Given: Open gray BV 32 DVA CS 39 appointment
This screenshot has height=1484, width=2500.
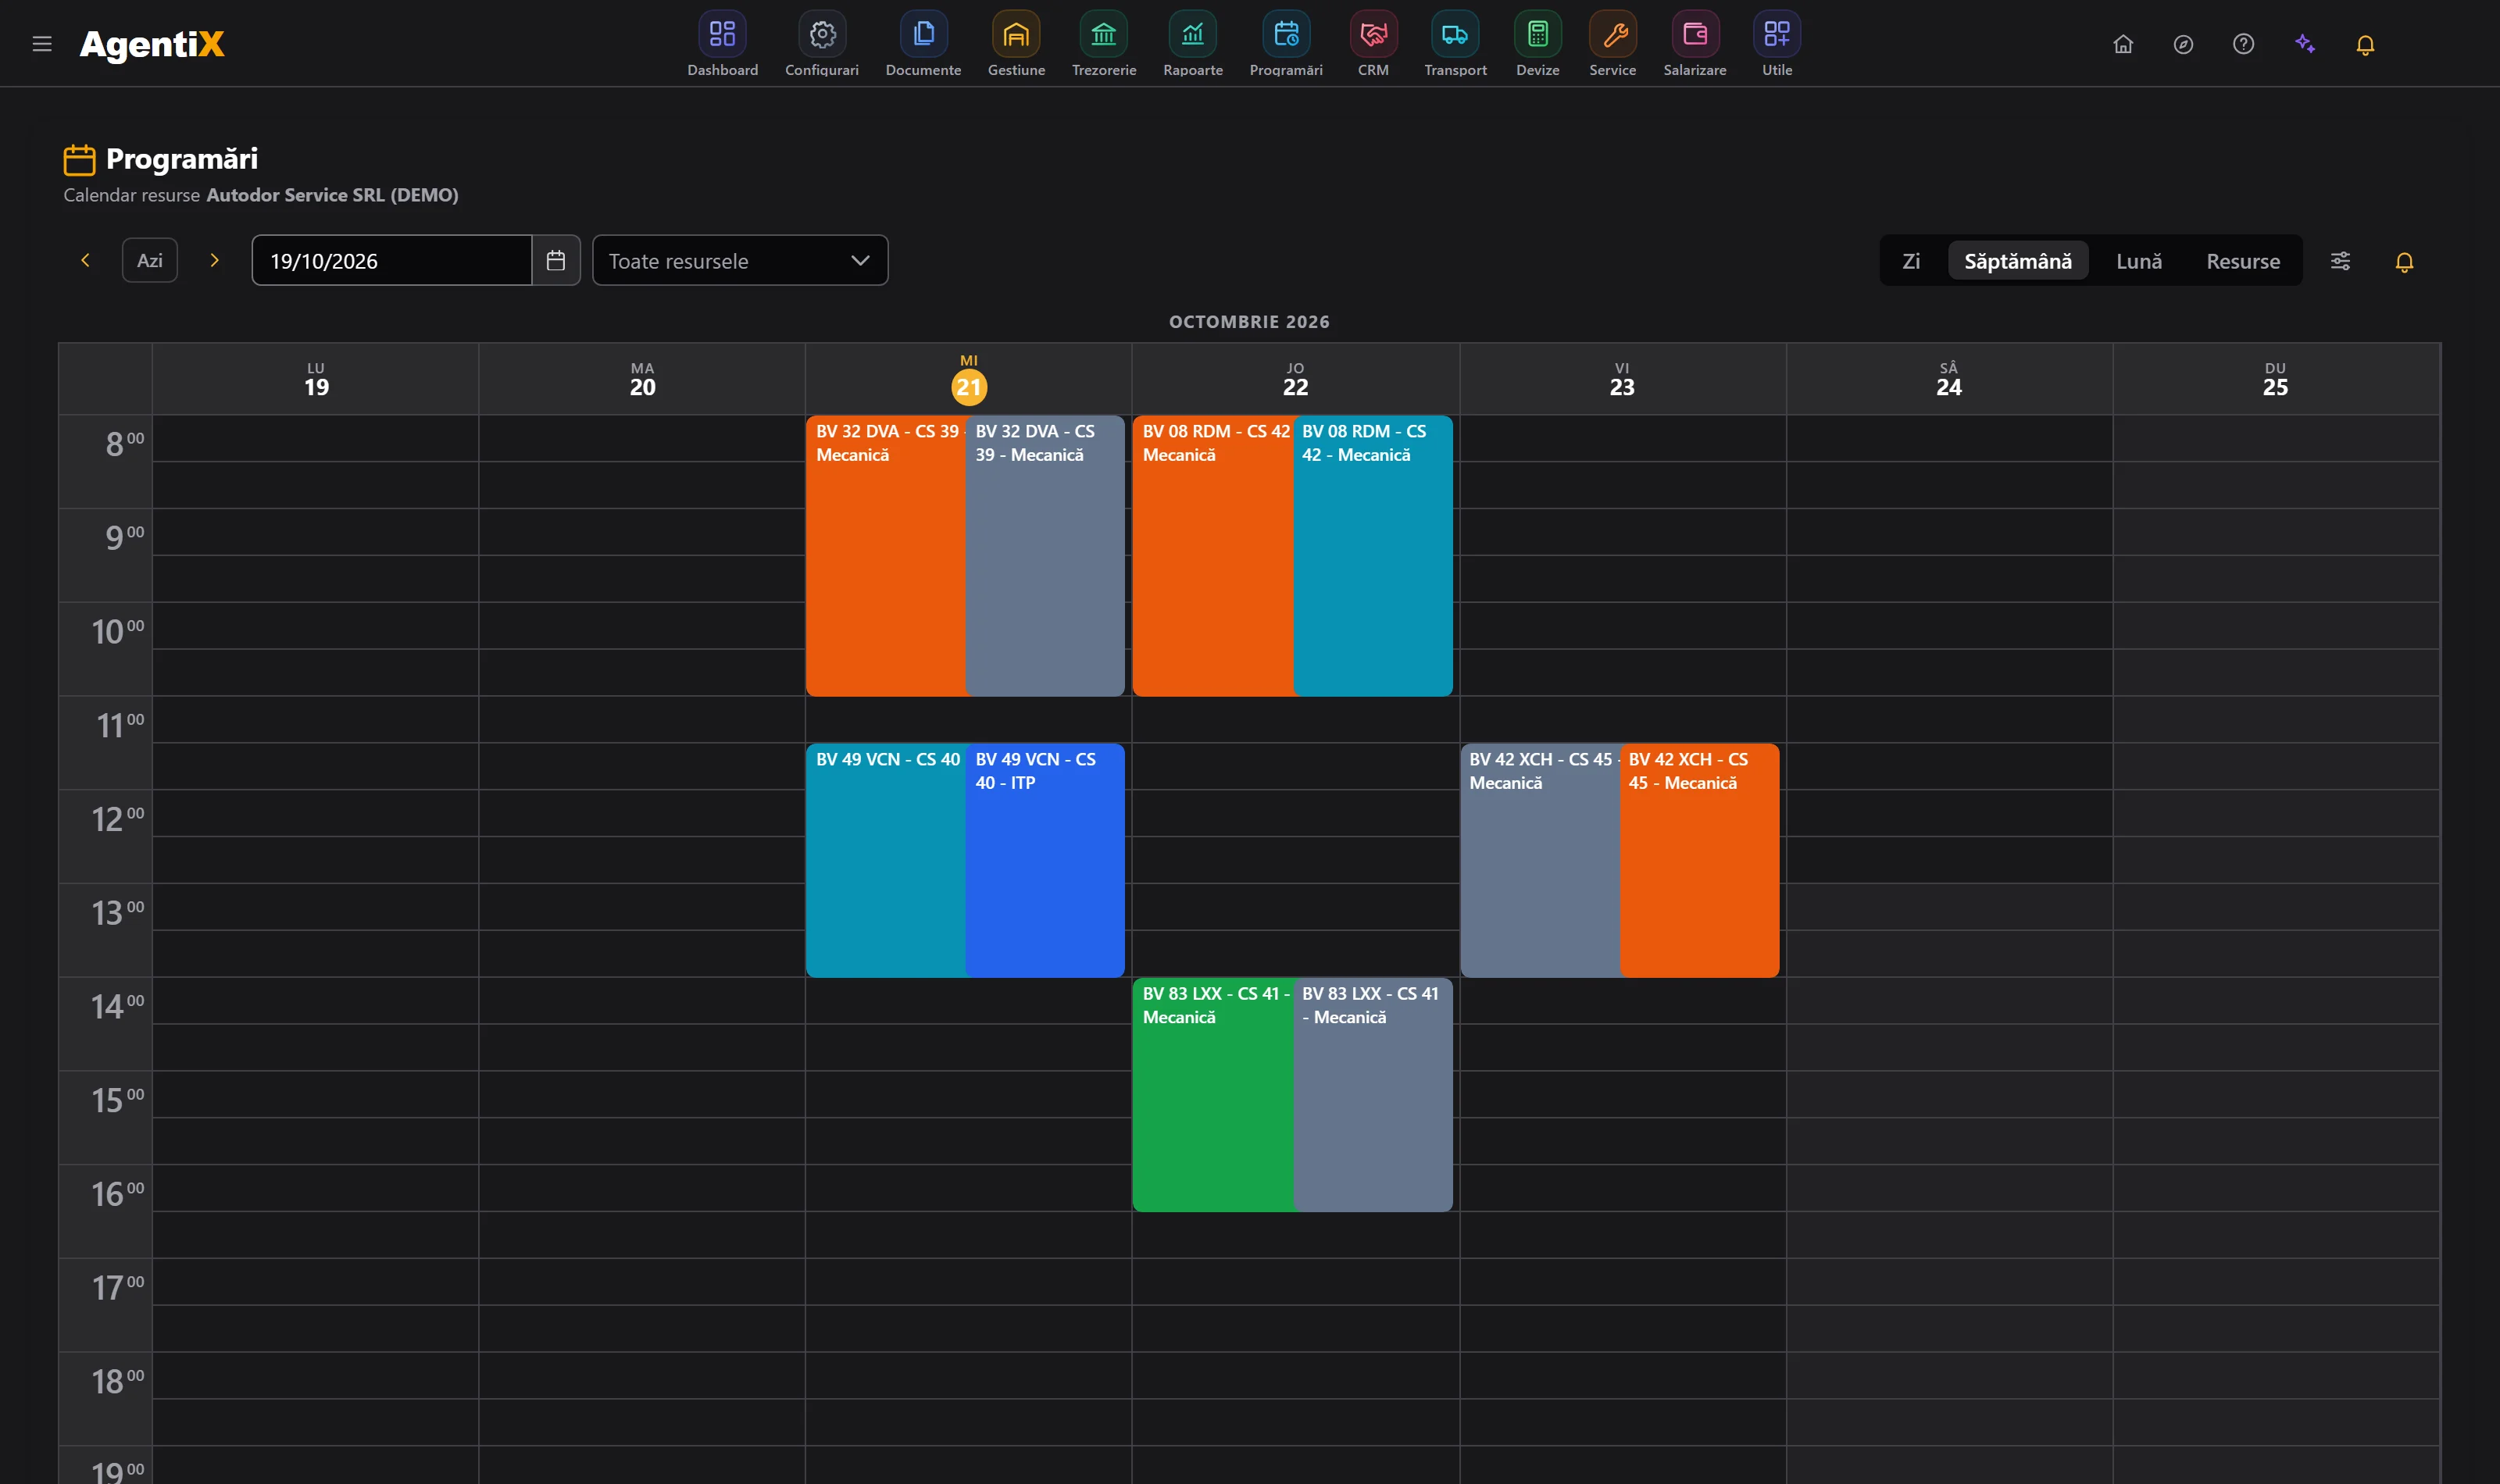Looking at the screenshot, I should pyautogui.click(x=1045, y=556).
